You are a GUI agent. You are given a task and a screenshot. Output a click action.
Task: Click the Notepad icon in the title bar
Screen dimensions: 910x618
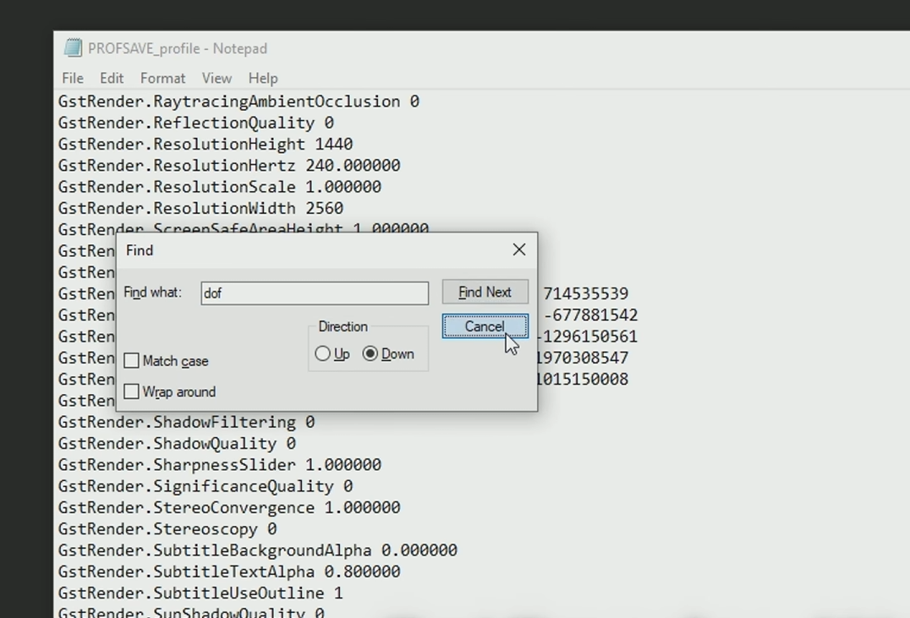[73, 48]
